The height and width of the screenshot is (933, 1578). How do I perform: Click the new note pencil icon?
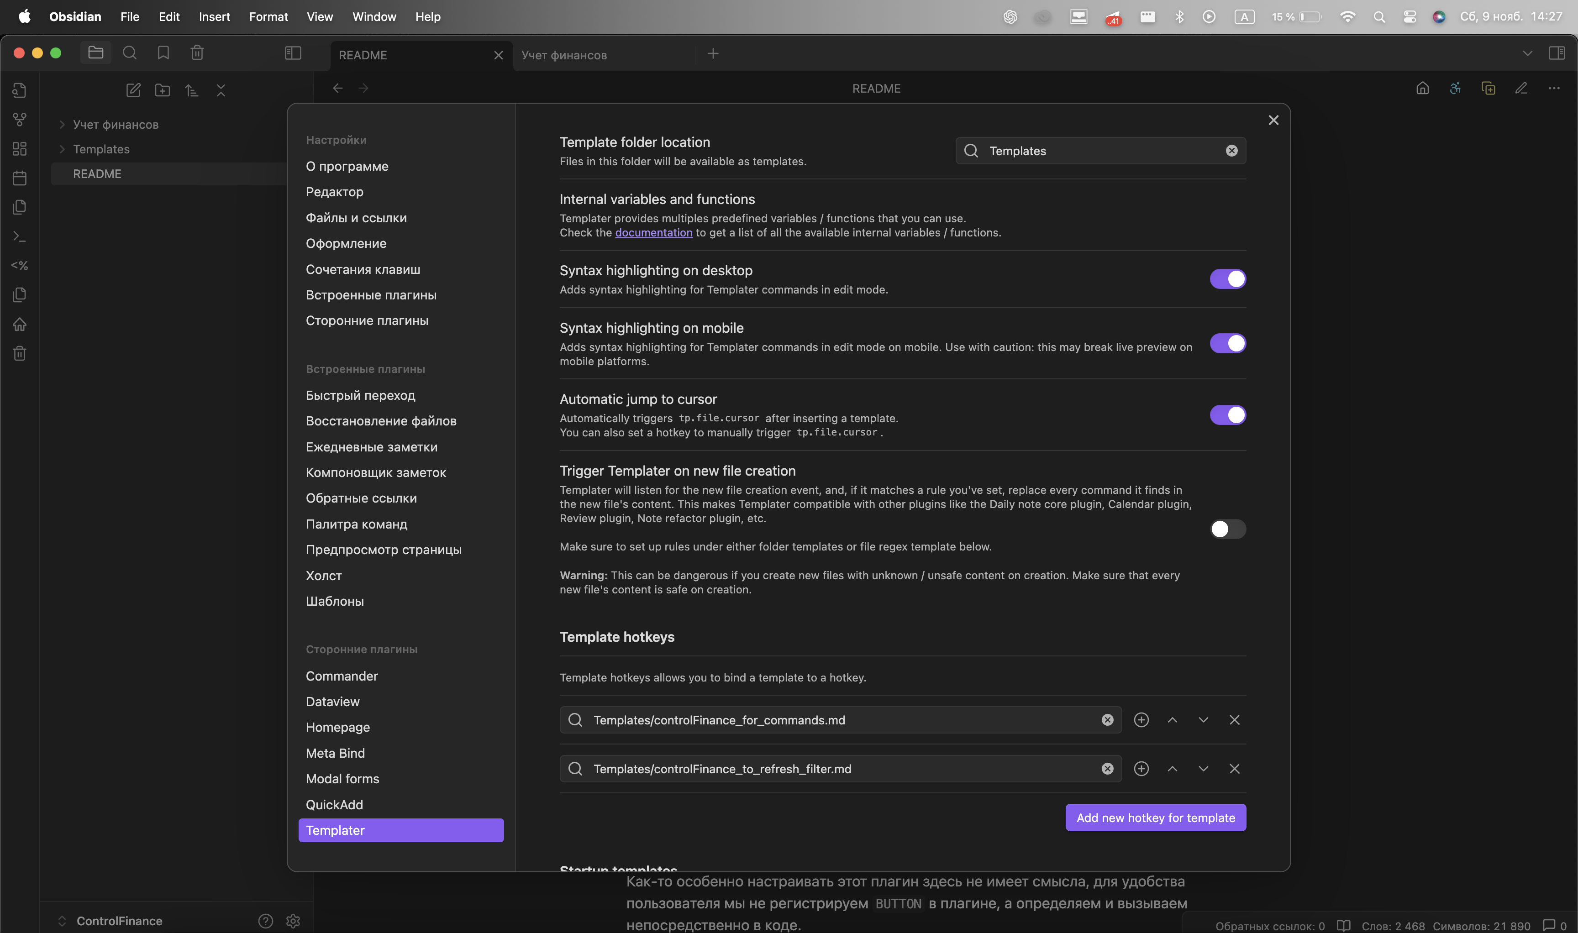[133, 90]
